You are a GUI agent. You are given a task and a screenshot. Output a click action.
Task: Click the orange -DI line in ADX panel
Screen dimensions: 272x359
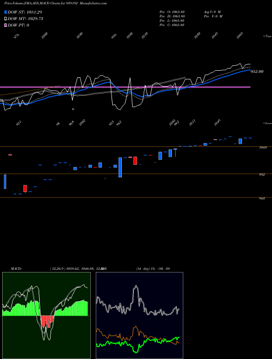pyautogui.click(x=138, y=335)
